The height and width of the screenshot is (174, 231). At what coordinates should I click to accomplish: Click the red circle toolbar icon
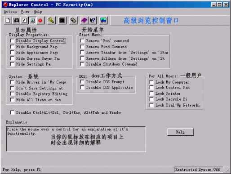tap(40, 20)
